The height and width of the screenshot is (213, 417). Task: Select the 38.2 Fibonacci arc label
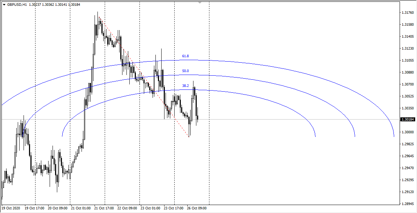click(x=185, y=86)
